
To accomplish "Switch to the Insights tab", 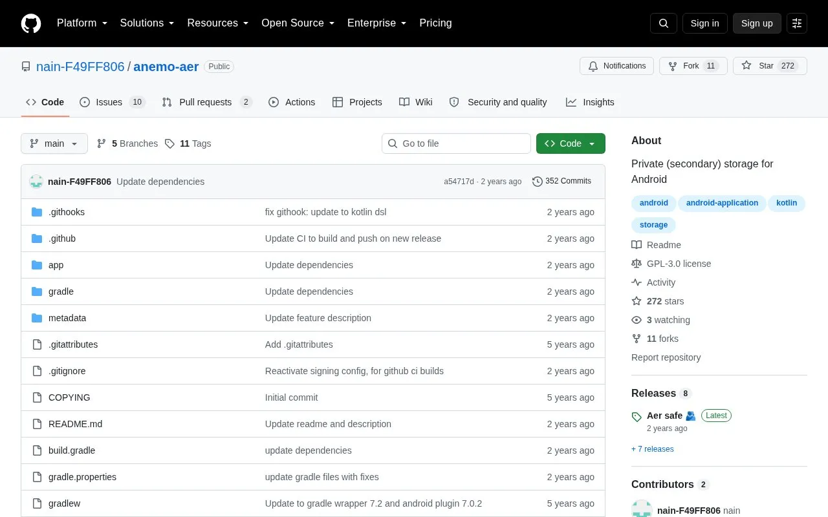I will click(590, 102).
